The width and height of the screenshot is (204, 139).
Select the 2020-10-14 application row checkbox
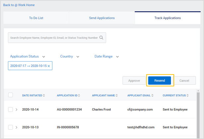11,110
